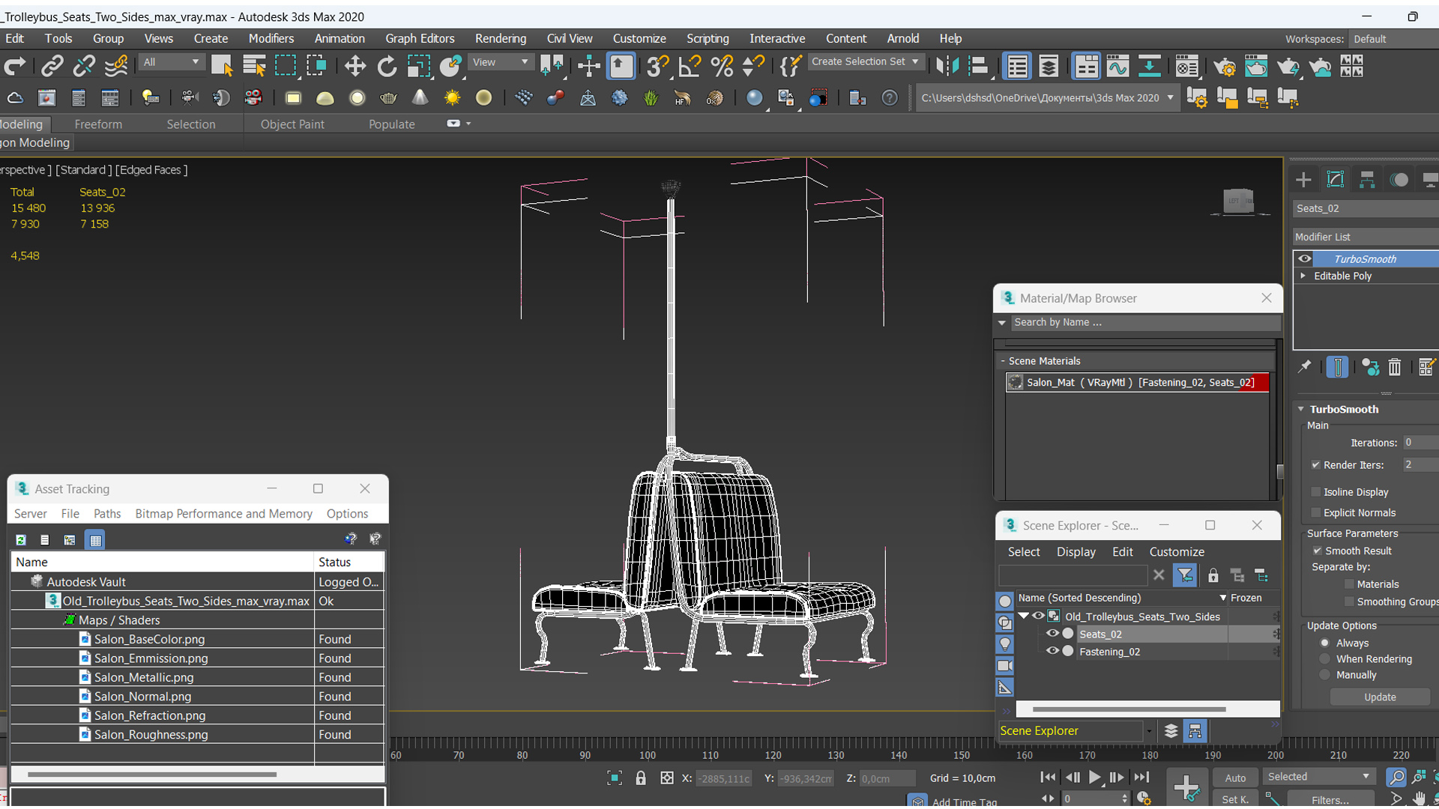This screenshot has height=809, width=1439.
Task: Select Salon_Mat material swatch in browser
Action: (1015, 382)
